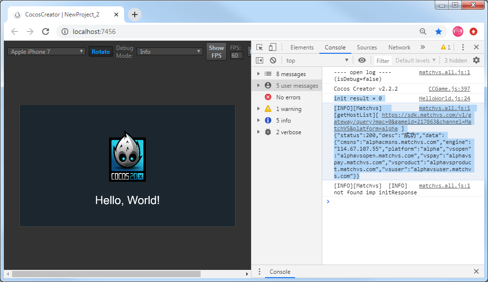
Task: Close the CocosCreator NewProject_2 tab
Action: point(116,15)
